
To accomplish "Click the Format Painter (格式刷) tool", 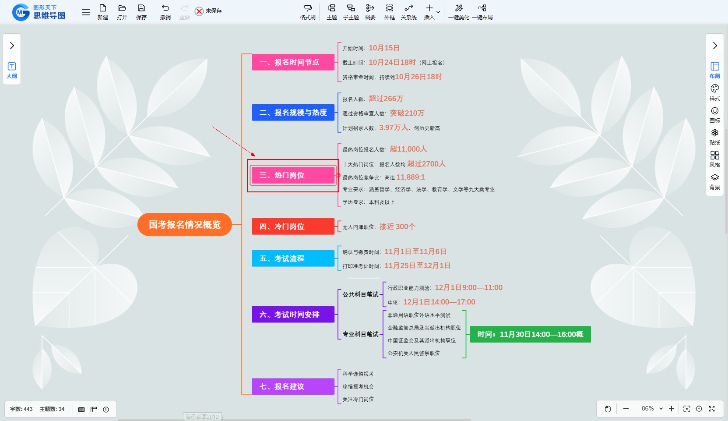I will tap(307, 12).
